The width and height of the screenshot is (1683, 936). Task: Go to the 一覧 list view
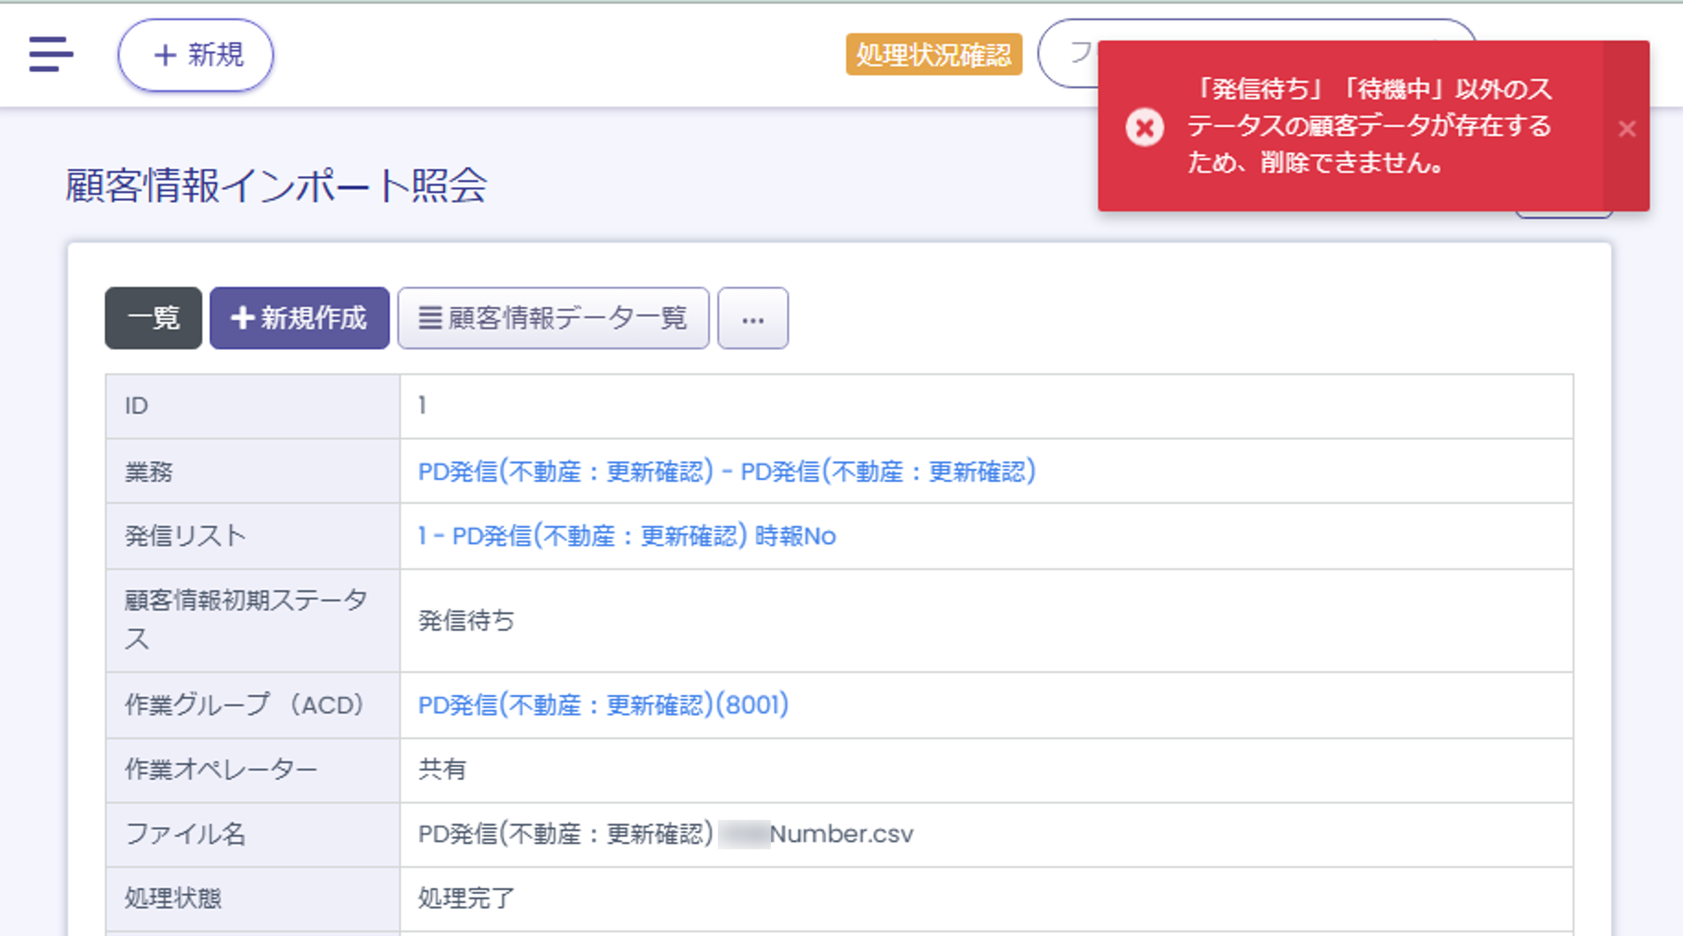pyautogui.click(x=154, y=318)
